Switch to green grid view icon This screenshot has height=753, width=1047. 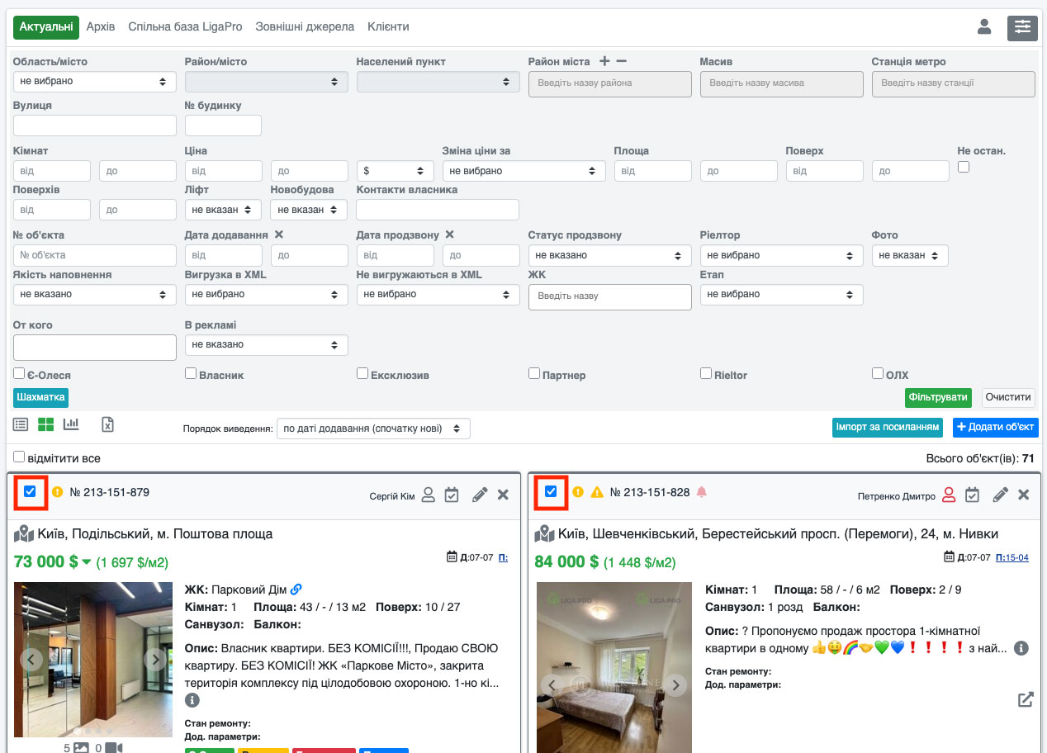(45, 424)
